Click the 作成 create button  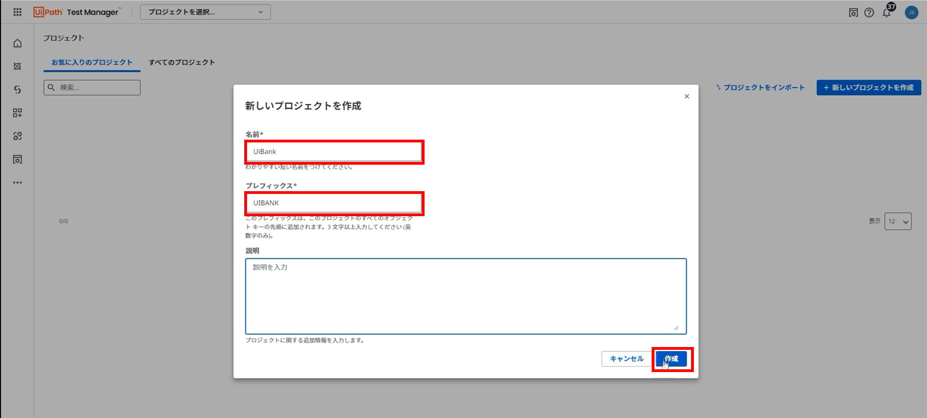pyautogui.click(x=671, y=359)
